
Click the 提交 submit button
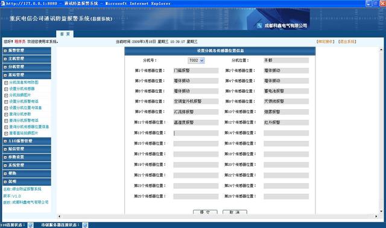click(205, 212)
